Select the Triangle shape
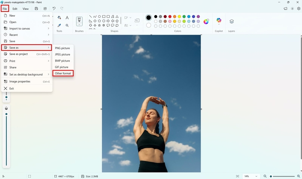This screenshot has height=179, width=302. [117, 17]
